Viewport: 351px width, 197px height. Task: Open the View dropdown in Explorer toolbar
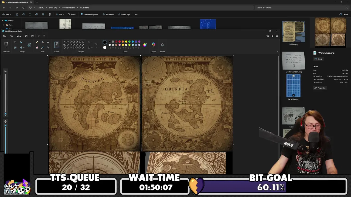click(72, 14)
